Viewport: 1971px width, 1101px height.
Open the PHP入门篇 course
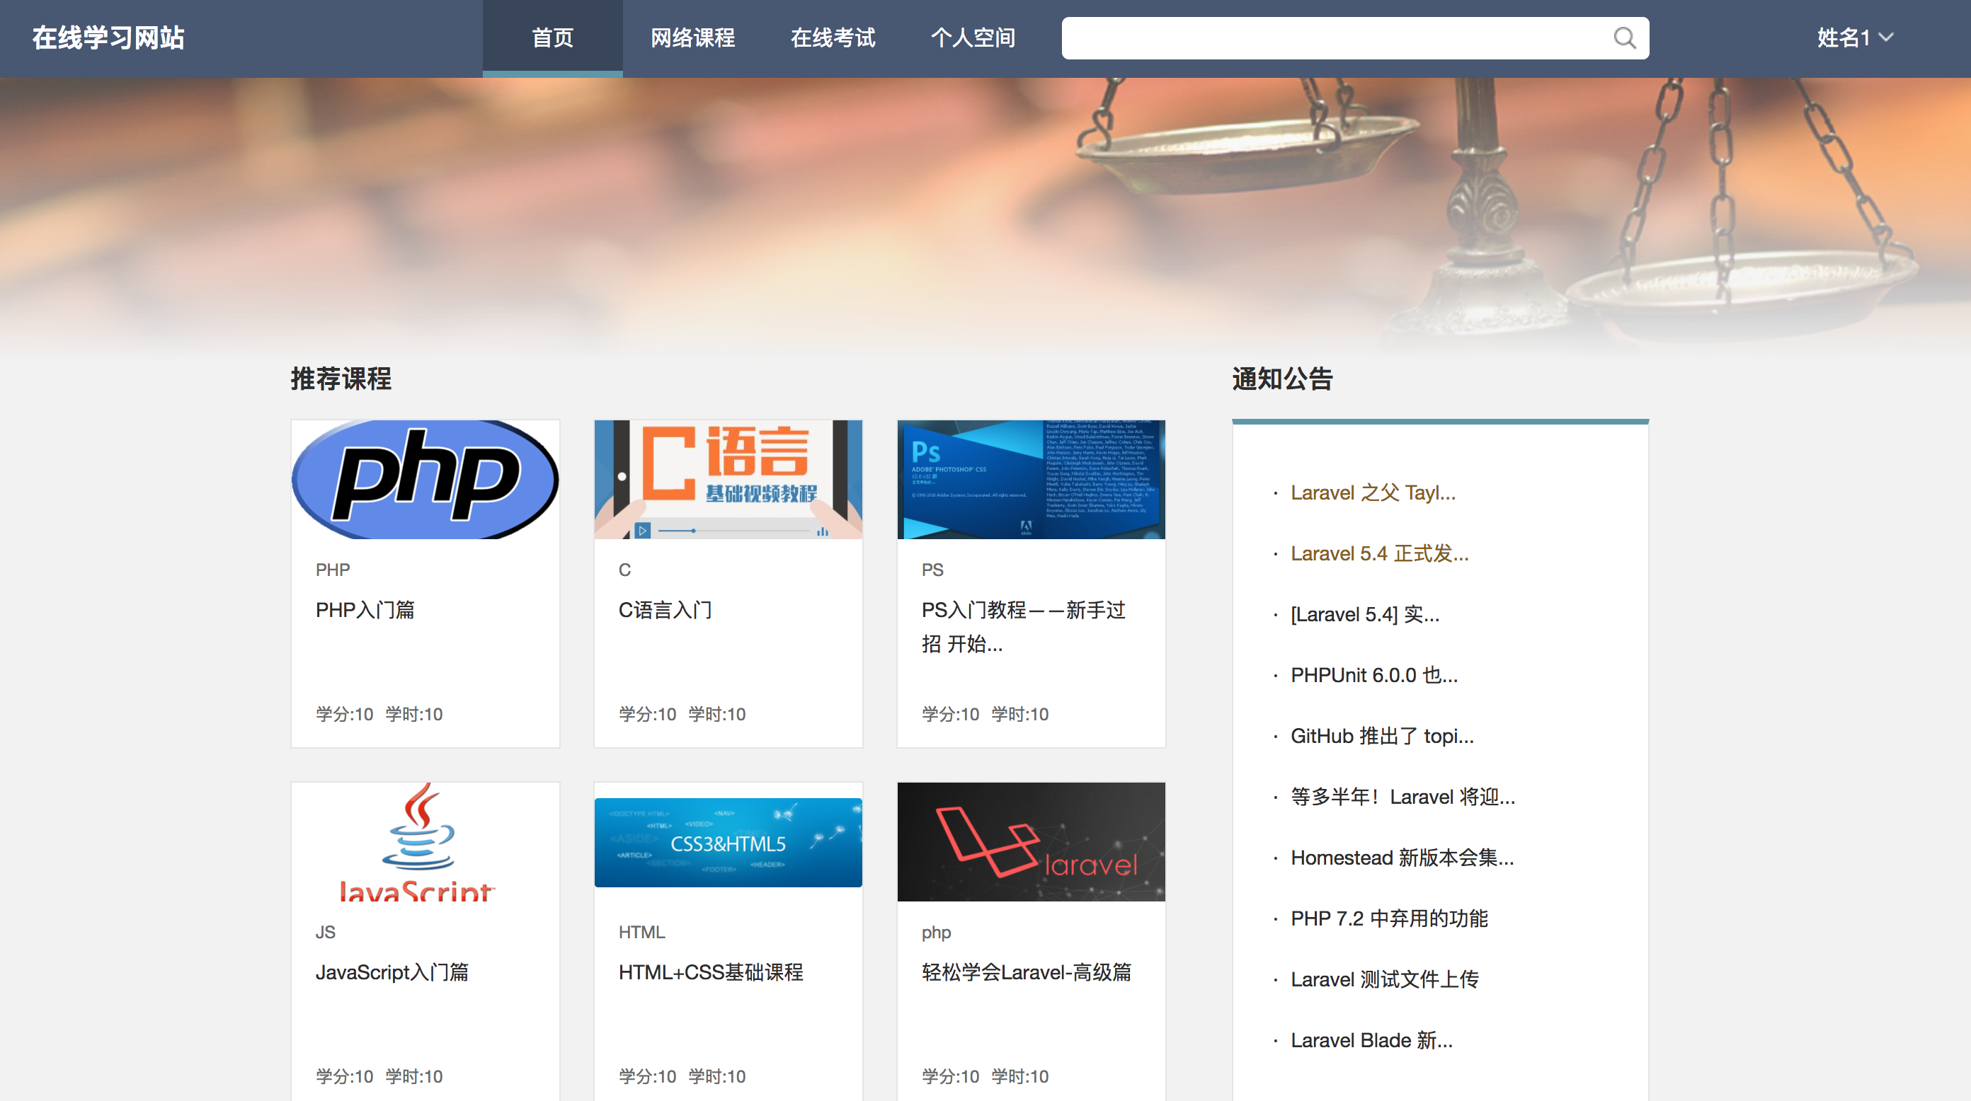pos(365,610)
